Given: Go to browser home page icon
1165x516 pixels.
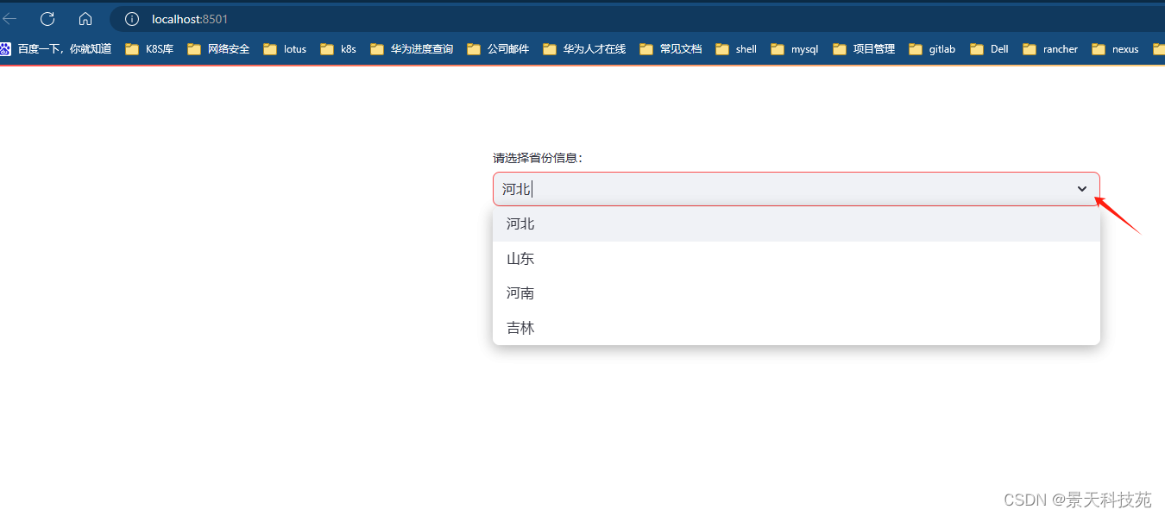Looking at the screenshot, I should pyautogui.click(x=85, y=19).
